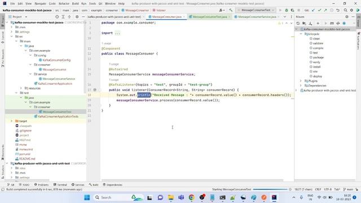
Task: Show Git history clock icon
Action: 332,10
